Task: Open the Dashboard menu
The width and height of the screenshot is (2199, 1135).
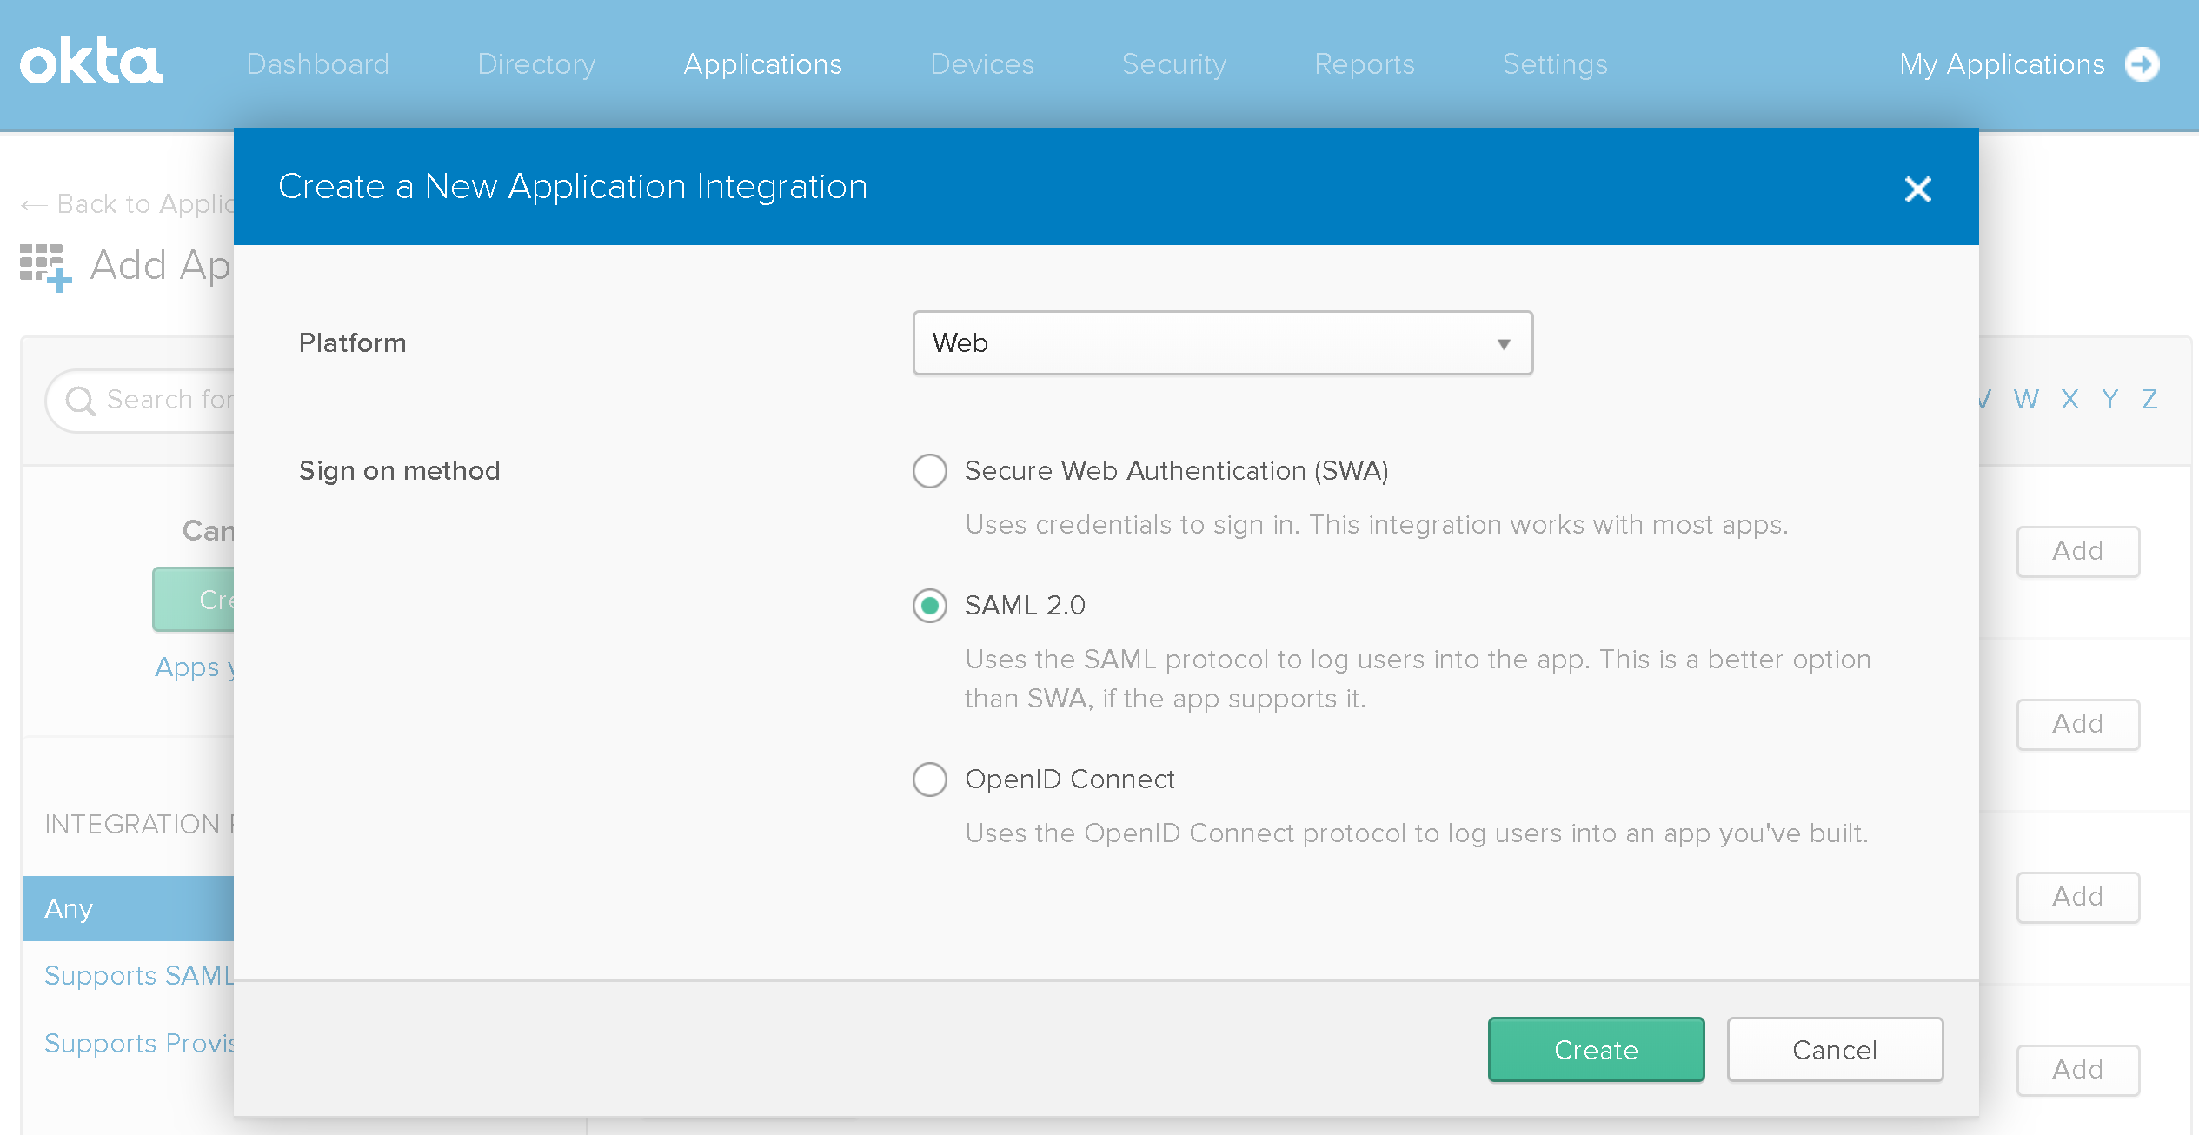Action: point(317,64)
